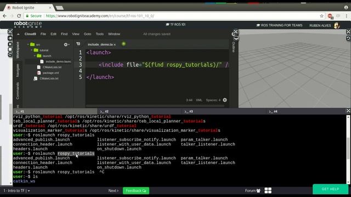Click the editor pane tab list icon
351x197 pixels.
(78, 44)
